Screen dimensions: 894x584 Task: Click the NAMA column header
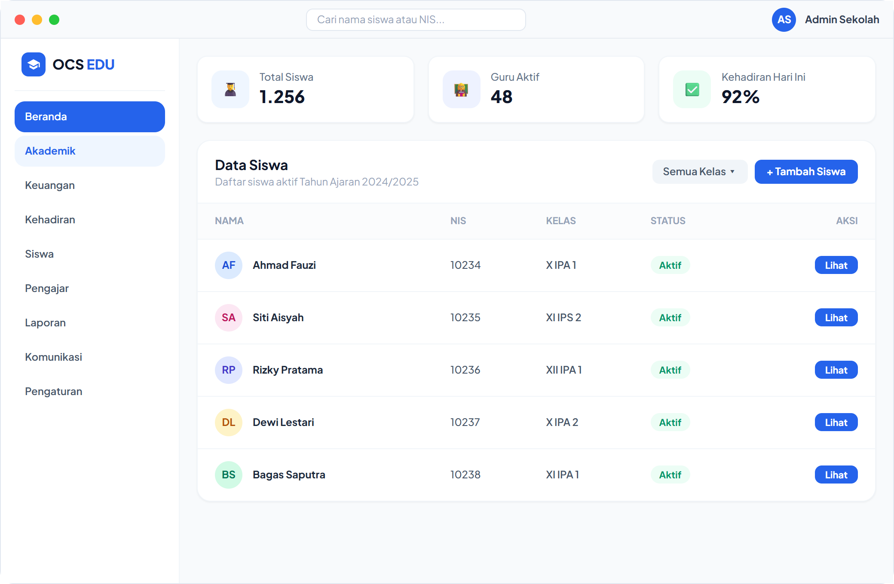tap(229, 221)
